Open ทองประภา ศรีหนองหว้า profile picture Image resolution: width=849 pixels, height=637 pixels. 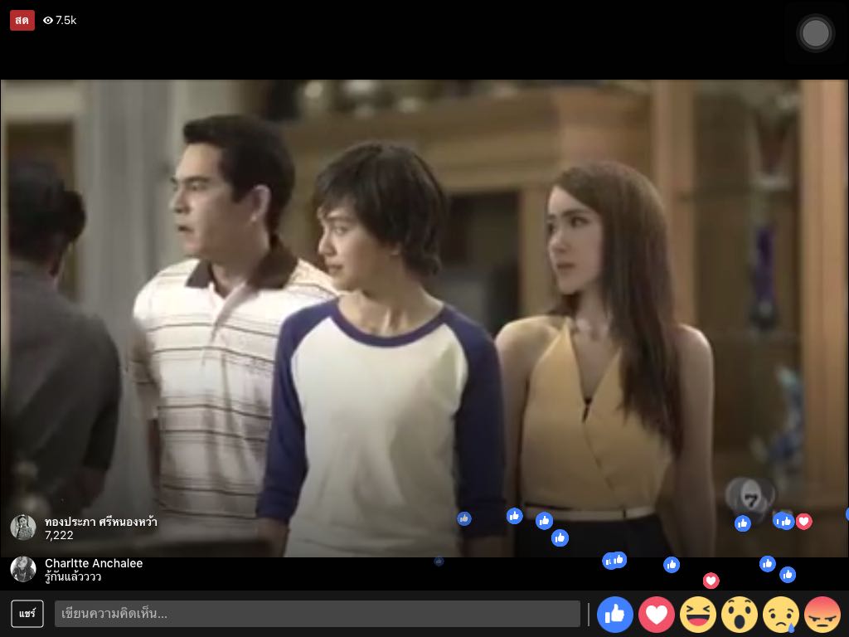pos(23,528)
